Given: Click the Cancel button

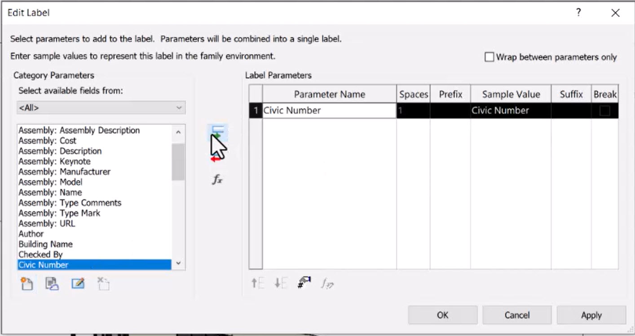Looking at the screenshot, I should point(517,315).
